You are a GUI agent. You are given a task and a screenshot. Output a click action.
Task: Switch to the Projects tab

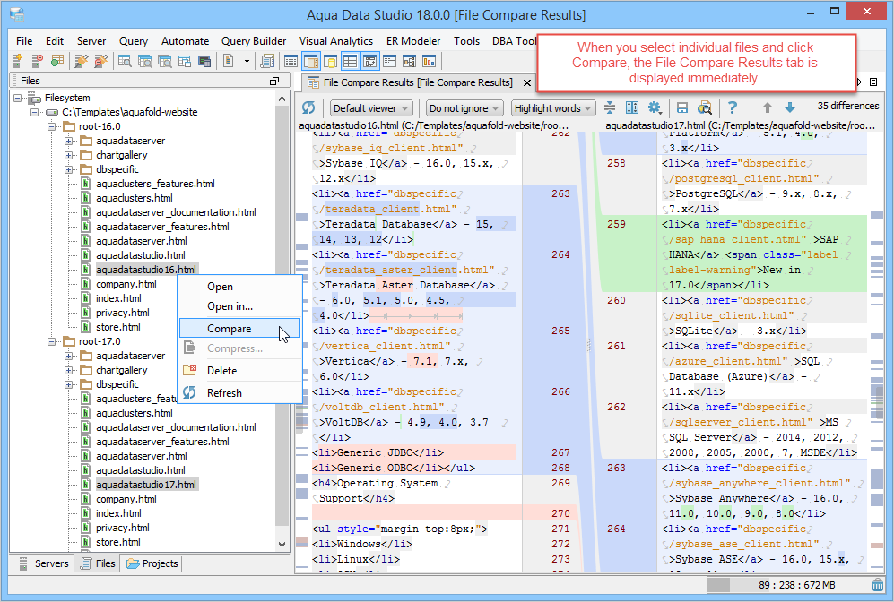(x=152, y=563)
